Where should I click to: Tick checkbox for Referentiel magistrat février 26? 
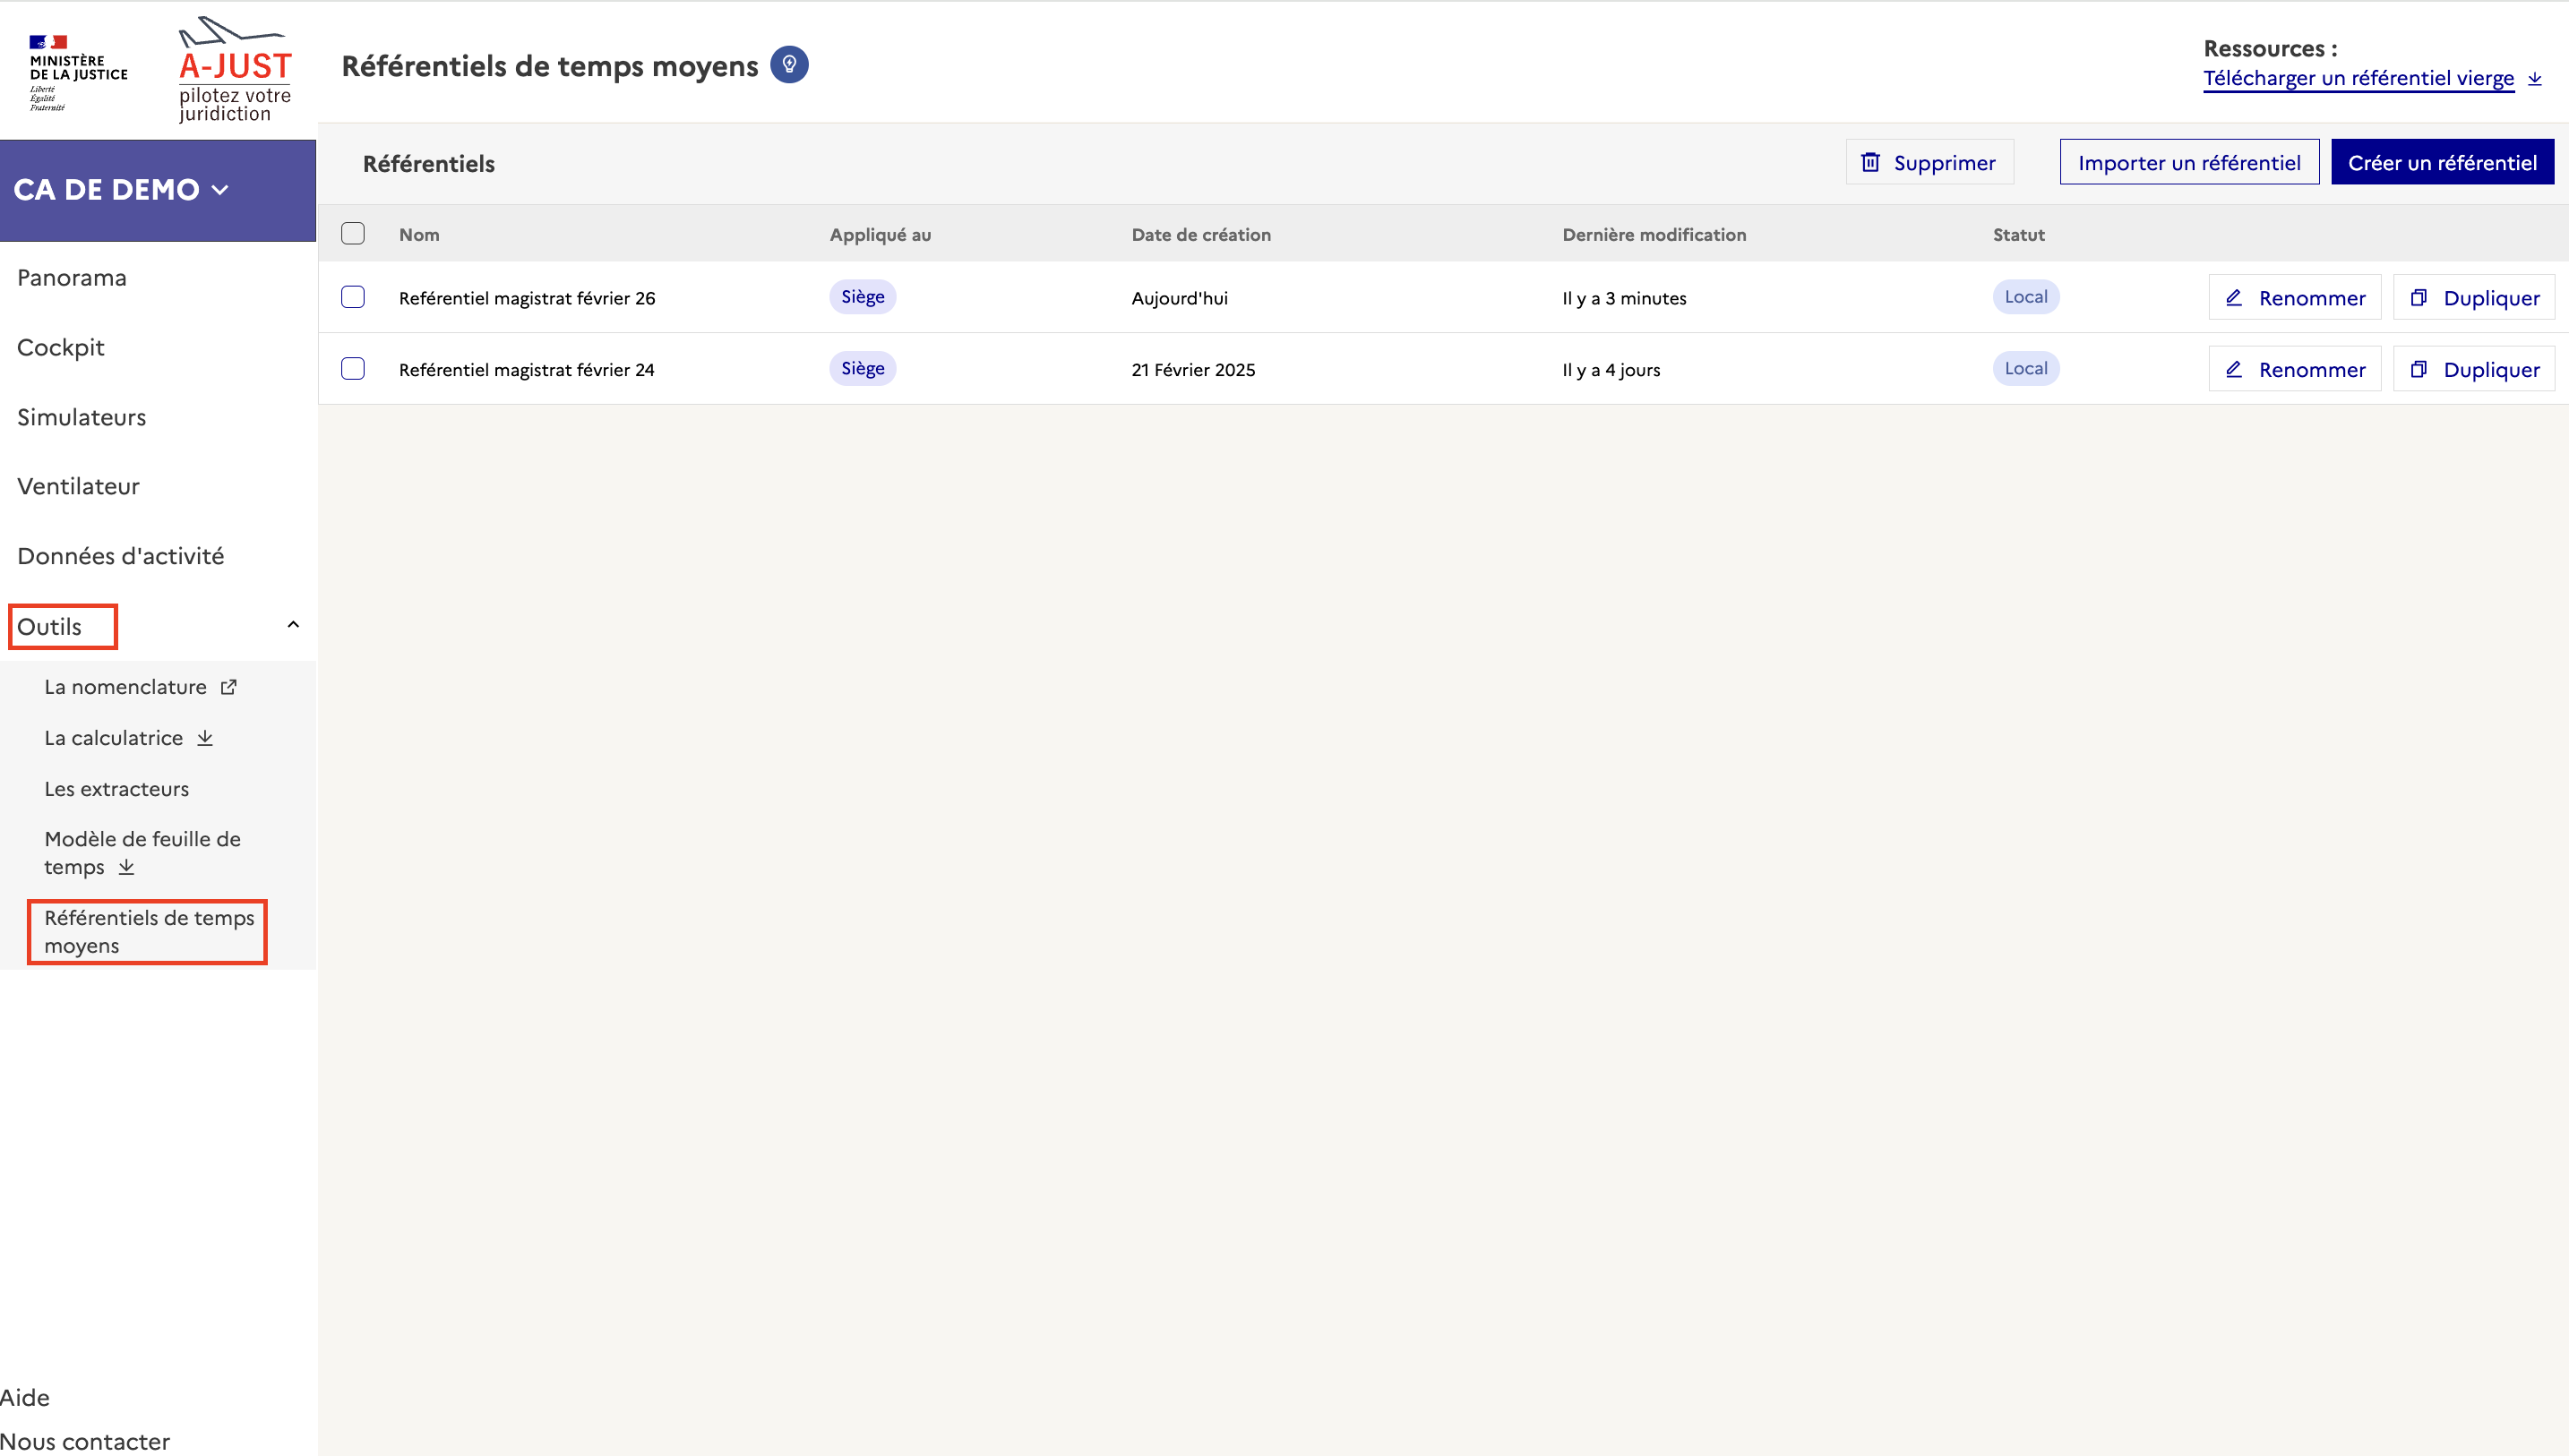pyautogui.click(x=353, y=297)
